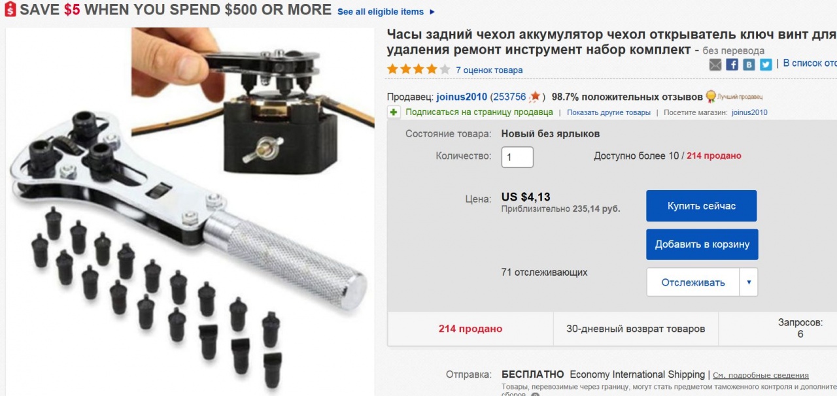Viewport: 837px width, 396px height.
Task: Open the dropdown arrow next to Отслеживать
Action: coord(749,282)
